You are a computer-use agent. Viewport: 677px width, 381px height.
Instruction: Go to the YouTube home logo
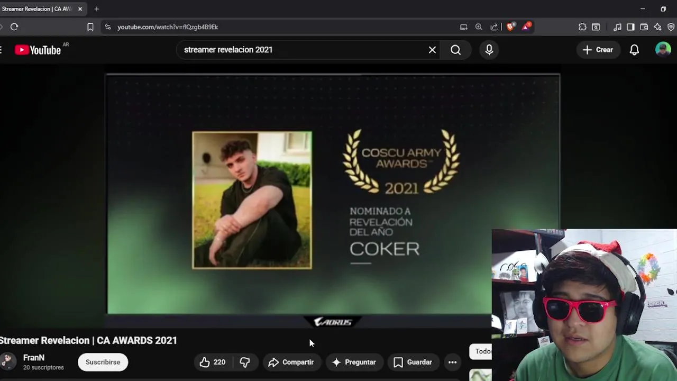38,50
